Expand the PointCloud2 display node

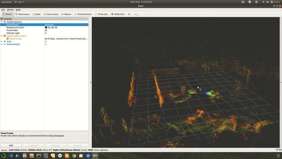2,44
